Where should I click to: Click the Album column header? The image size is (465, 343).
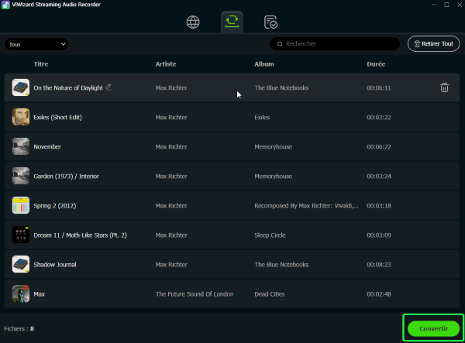point(264,64)
